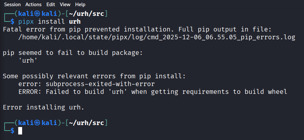Click the dollar sign before pipx command
Screen dimensions: 304x140
[12, 21]
